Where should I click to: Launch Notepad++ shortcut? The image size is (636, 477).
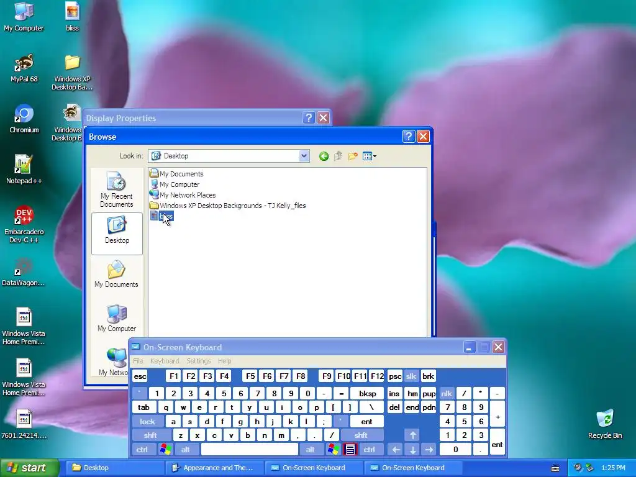[x=24, y=170]
